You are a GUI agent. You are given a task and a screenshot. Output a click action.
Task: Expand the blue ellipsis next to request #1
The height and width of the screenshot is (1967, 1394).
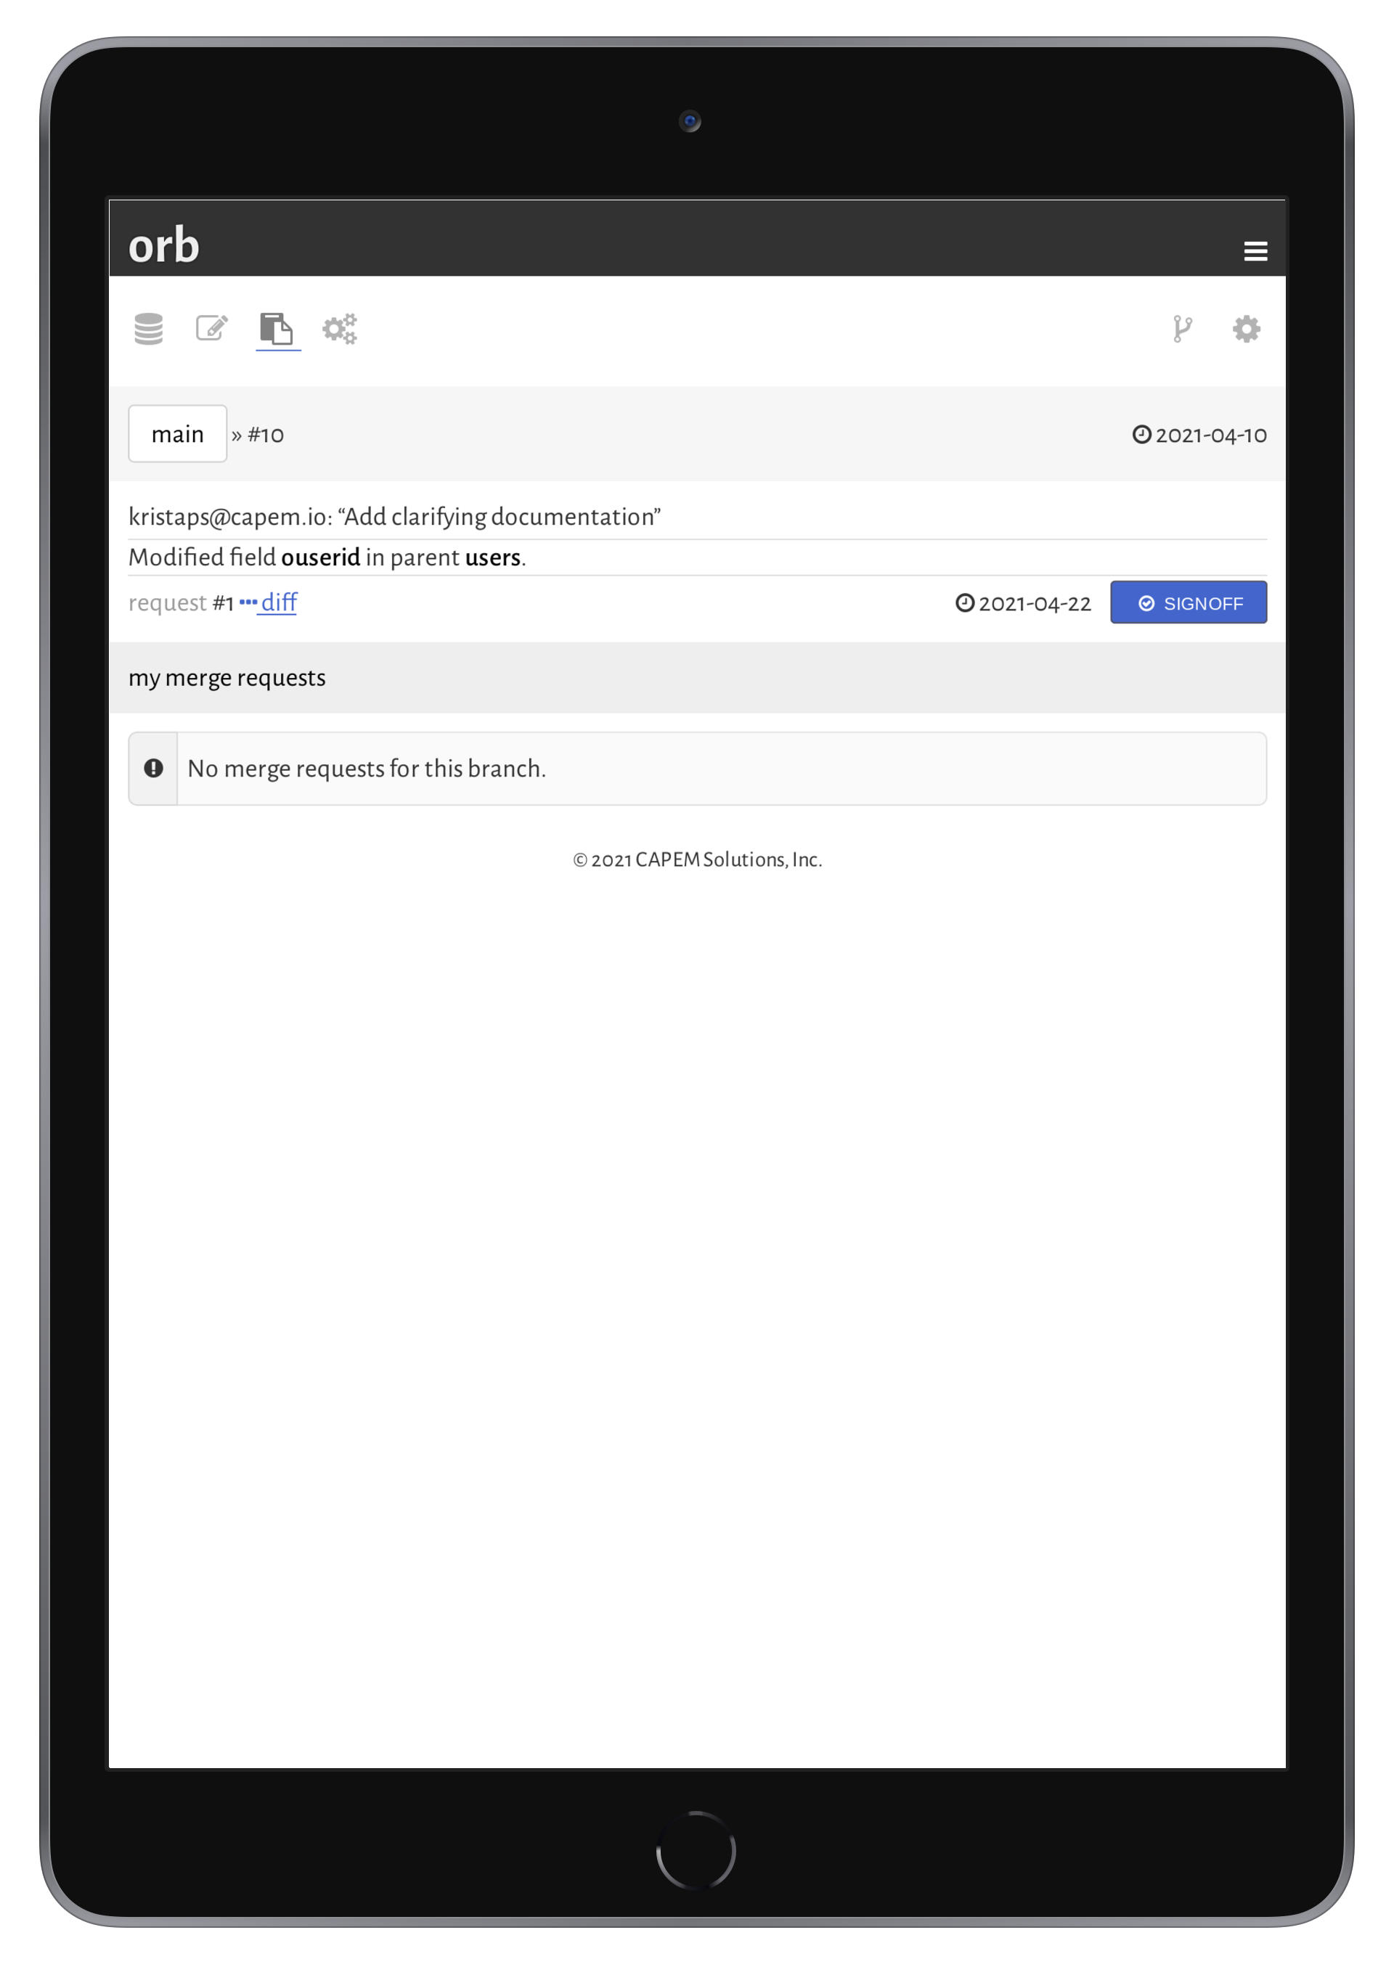[x=248, y=602]
